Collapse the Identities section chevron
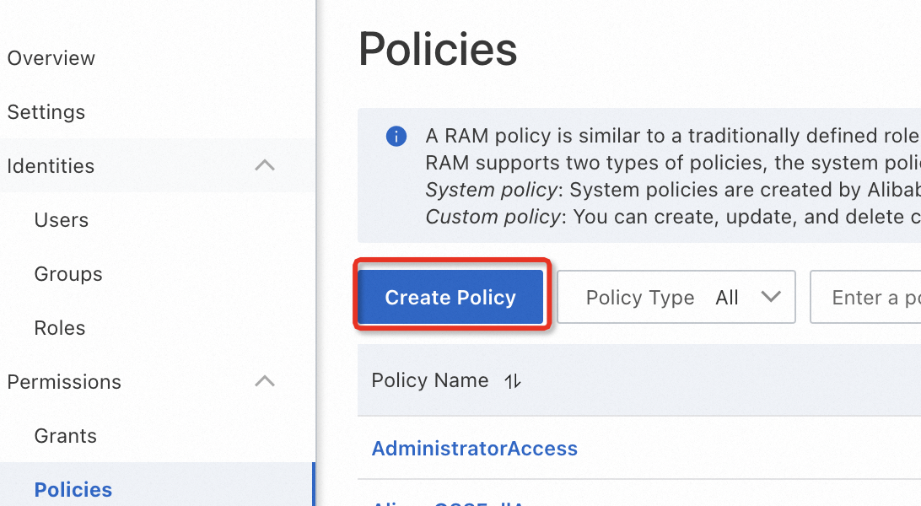The width and height of the screenshot is (921, 506). coord(265,165)
